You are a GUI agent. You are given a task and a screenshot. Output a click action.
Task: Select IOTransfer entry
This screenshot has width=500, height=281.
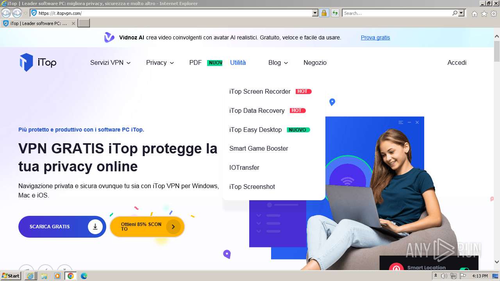pyautogui.click(x=244, y=167)
